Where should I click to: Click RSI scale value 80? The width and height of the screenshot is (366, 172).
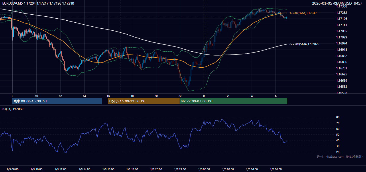pos(338,117)
